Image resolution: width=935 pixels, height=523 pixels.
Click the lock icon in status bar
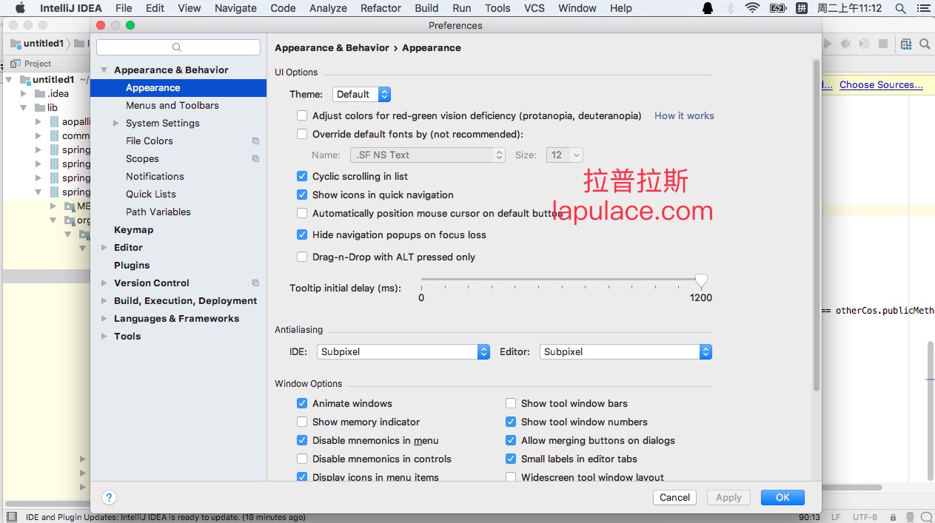point(893,517)
